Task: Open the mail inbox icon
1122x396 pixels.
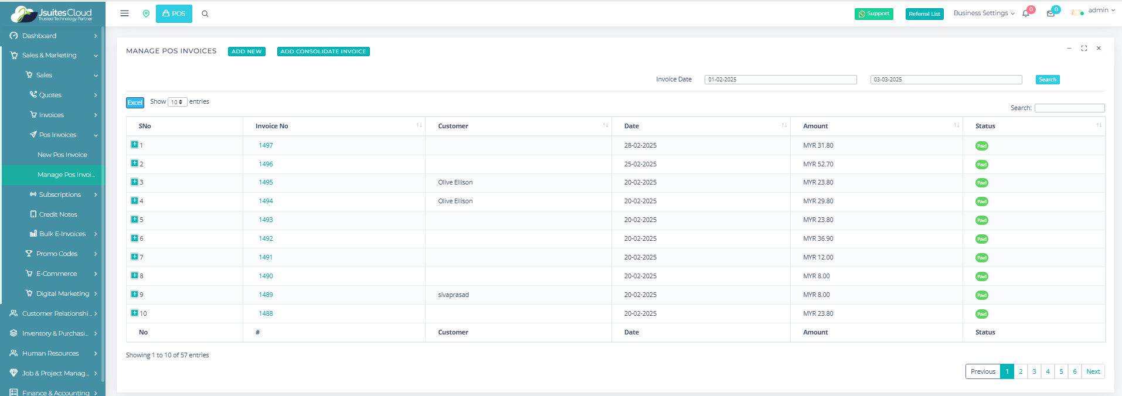Action: (1050, 13)
